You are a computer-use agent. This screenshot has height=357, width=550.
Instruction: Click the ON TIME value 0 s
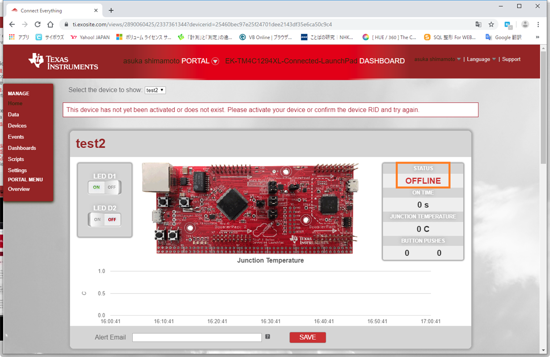[423, 205]
